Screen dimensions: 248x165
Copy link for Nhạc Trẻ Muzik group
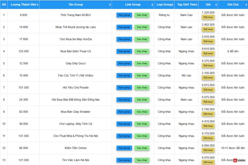tap(142, 27)
